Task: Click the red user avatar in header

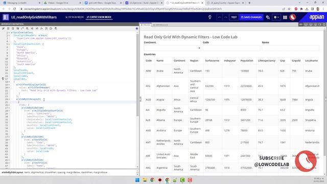Action: (293, 17)
